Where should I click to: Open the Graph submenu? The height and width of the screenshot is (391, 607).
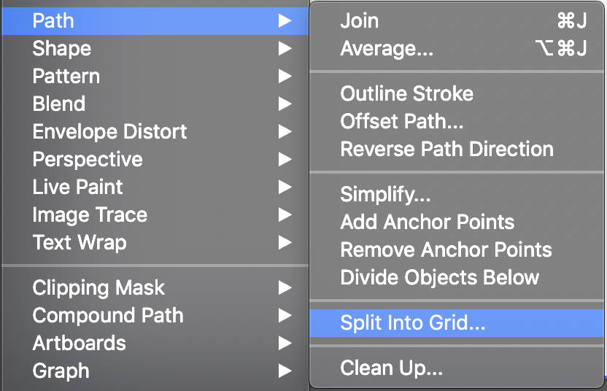tap(61, 371)
